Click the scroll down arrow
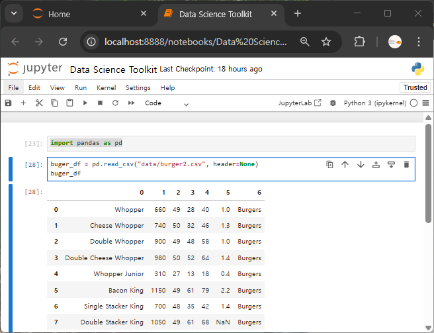434x333 pixels. click(428, 328)
